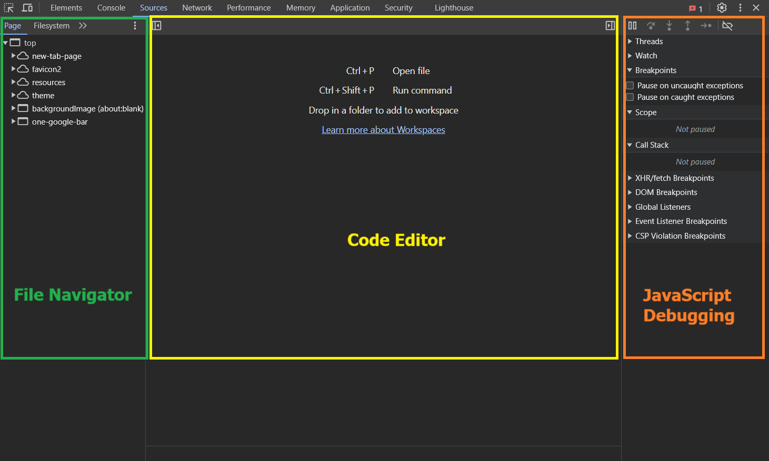This screenshot has height=461, width=769.
Task: Enable Pause on uncaught exceptions
Action: [630, 86]
